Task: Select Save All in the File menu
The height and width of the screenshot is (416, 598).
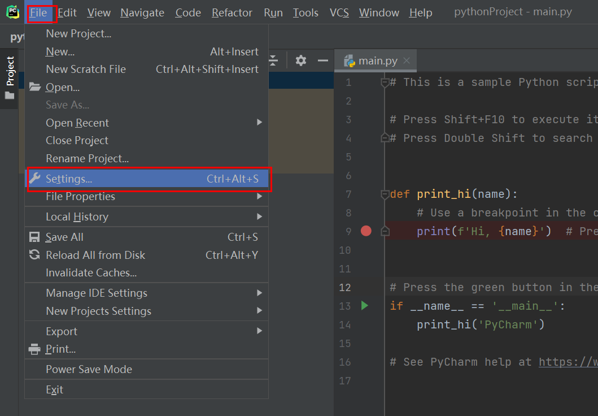Action: (64, 237)
